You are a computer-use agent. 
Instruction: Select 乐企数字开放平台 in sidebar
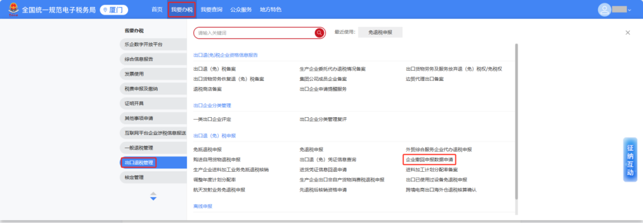[154, 44]
